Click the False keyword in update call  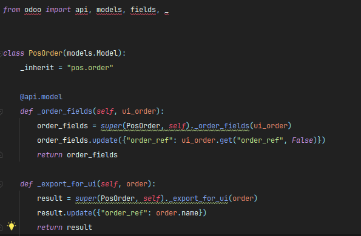click(x=303, y=140)
